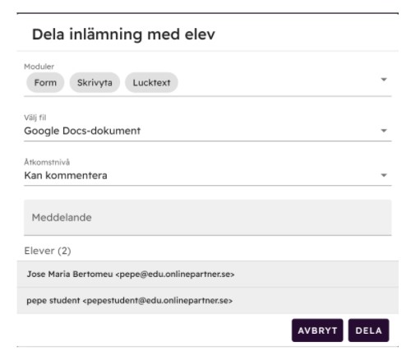Focus the Meddelande message field
The height and width of the screenshot is (356, 420).
pos(208,217)
